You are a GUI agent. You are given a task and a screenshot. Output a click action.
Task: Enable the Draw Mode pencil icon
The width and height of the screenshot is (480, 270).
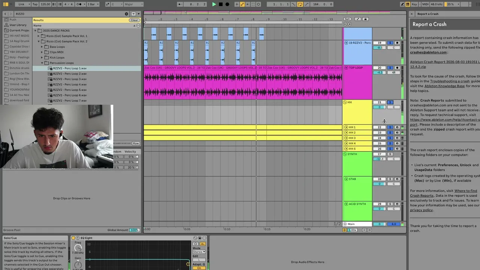pos(402,4)
